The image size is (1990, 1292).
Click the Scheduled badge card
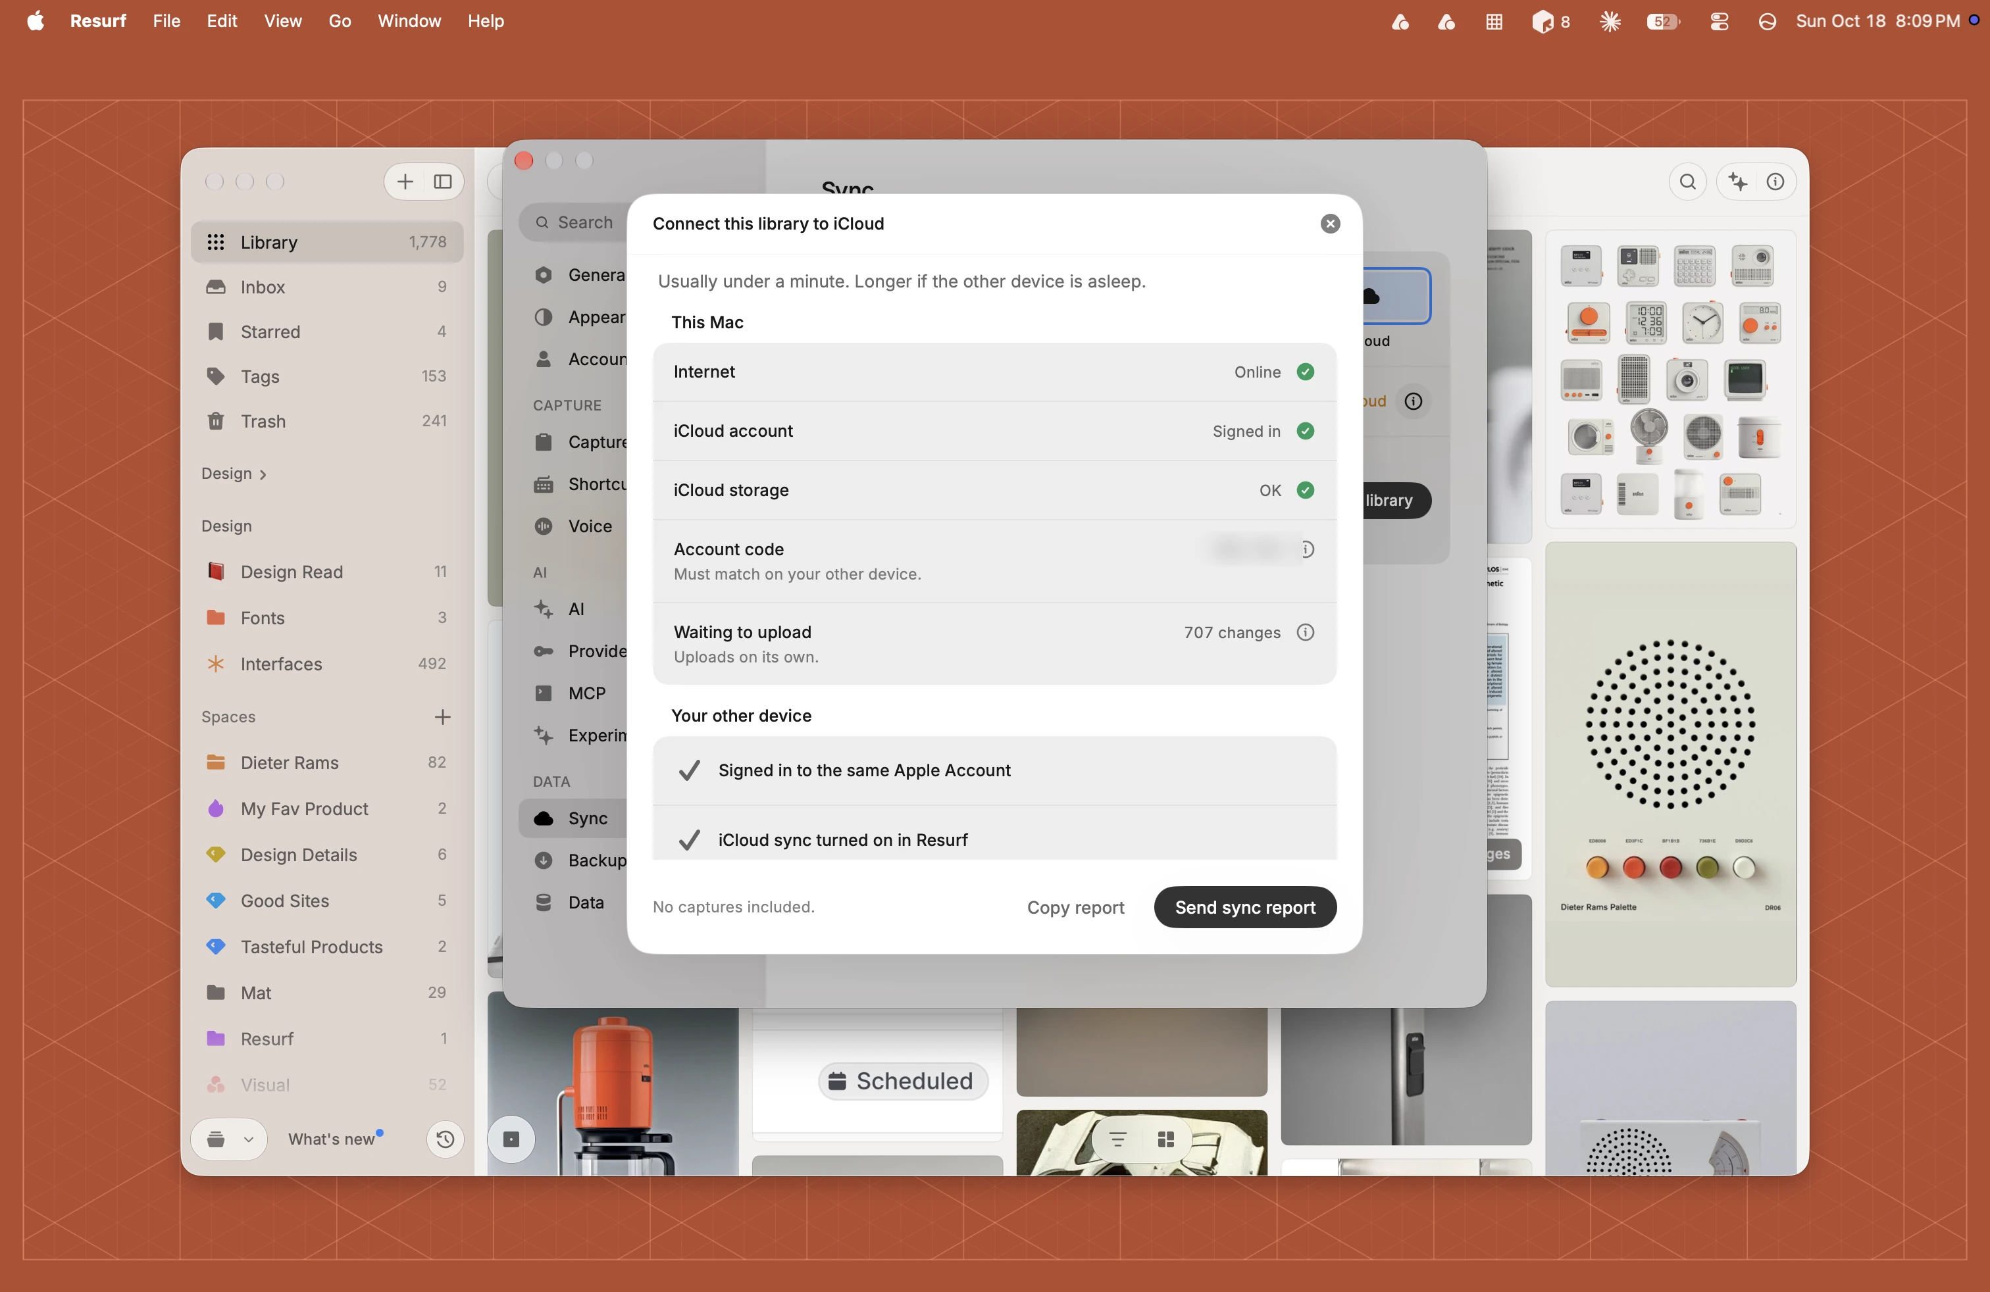pyautogui.click(x=902, y=1081)
